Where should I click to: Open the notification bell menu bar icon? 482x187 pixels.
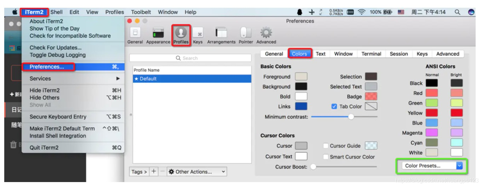pos(300,12)
